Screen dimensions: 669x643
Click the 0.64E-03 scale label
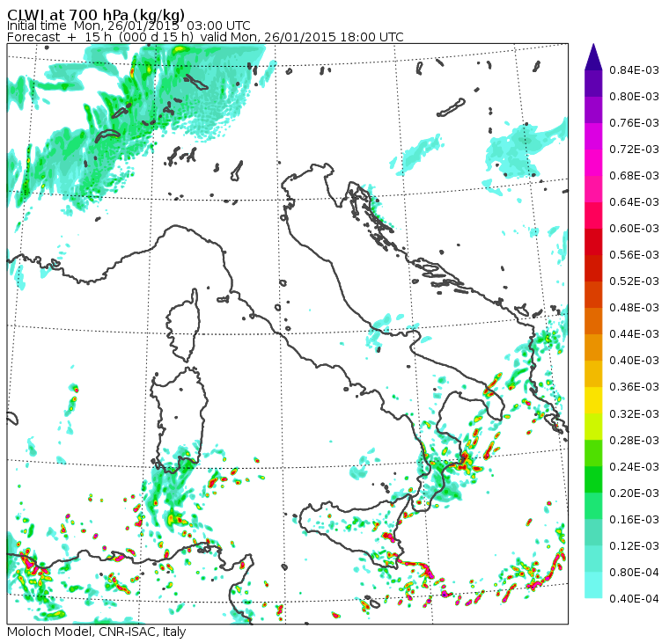[634, 202]
